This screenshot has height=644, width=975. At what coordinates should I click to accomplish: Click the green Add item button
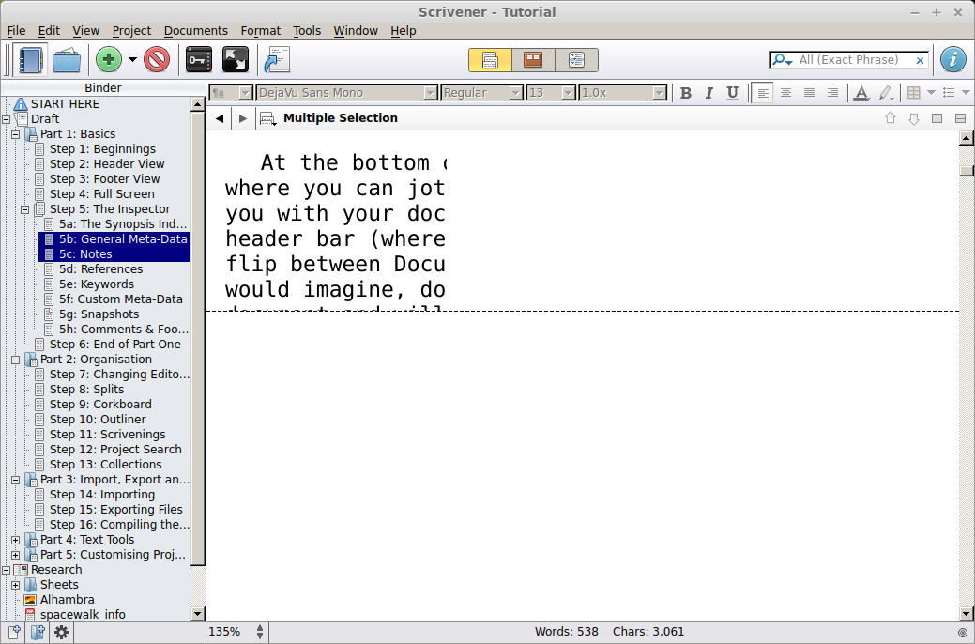(x=109, y=60)
